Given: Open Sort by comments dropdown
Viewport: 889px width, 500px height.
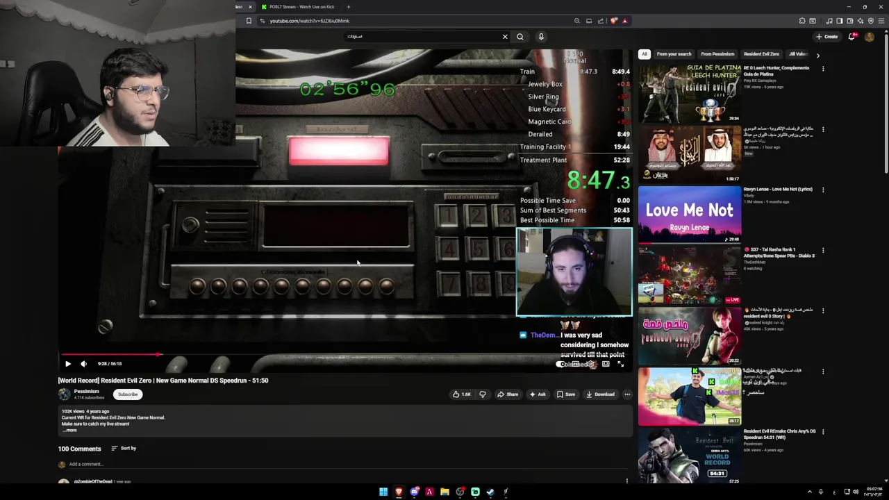Looking at the screenshot, I should 124,449.
